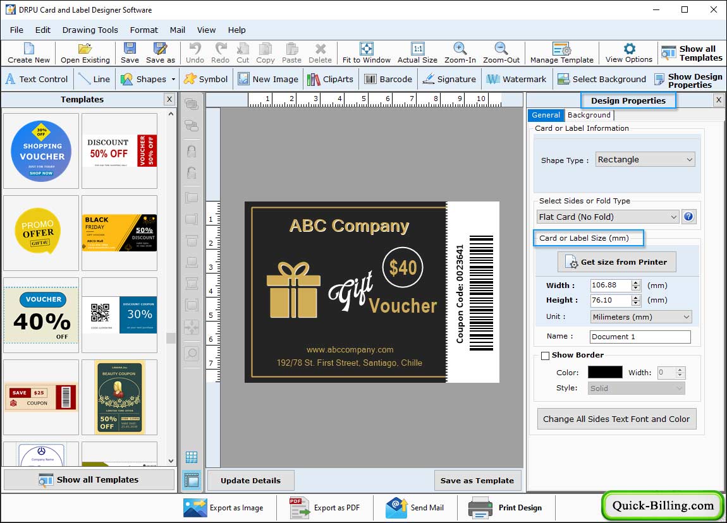Screen dimensions: 727x523
Task: Click Show all Templates in the toolbar
Action: (x=692, y=53)
